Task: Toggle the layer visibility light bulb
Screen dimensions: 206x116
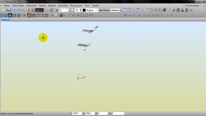Action: coord(77,10)
